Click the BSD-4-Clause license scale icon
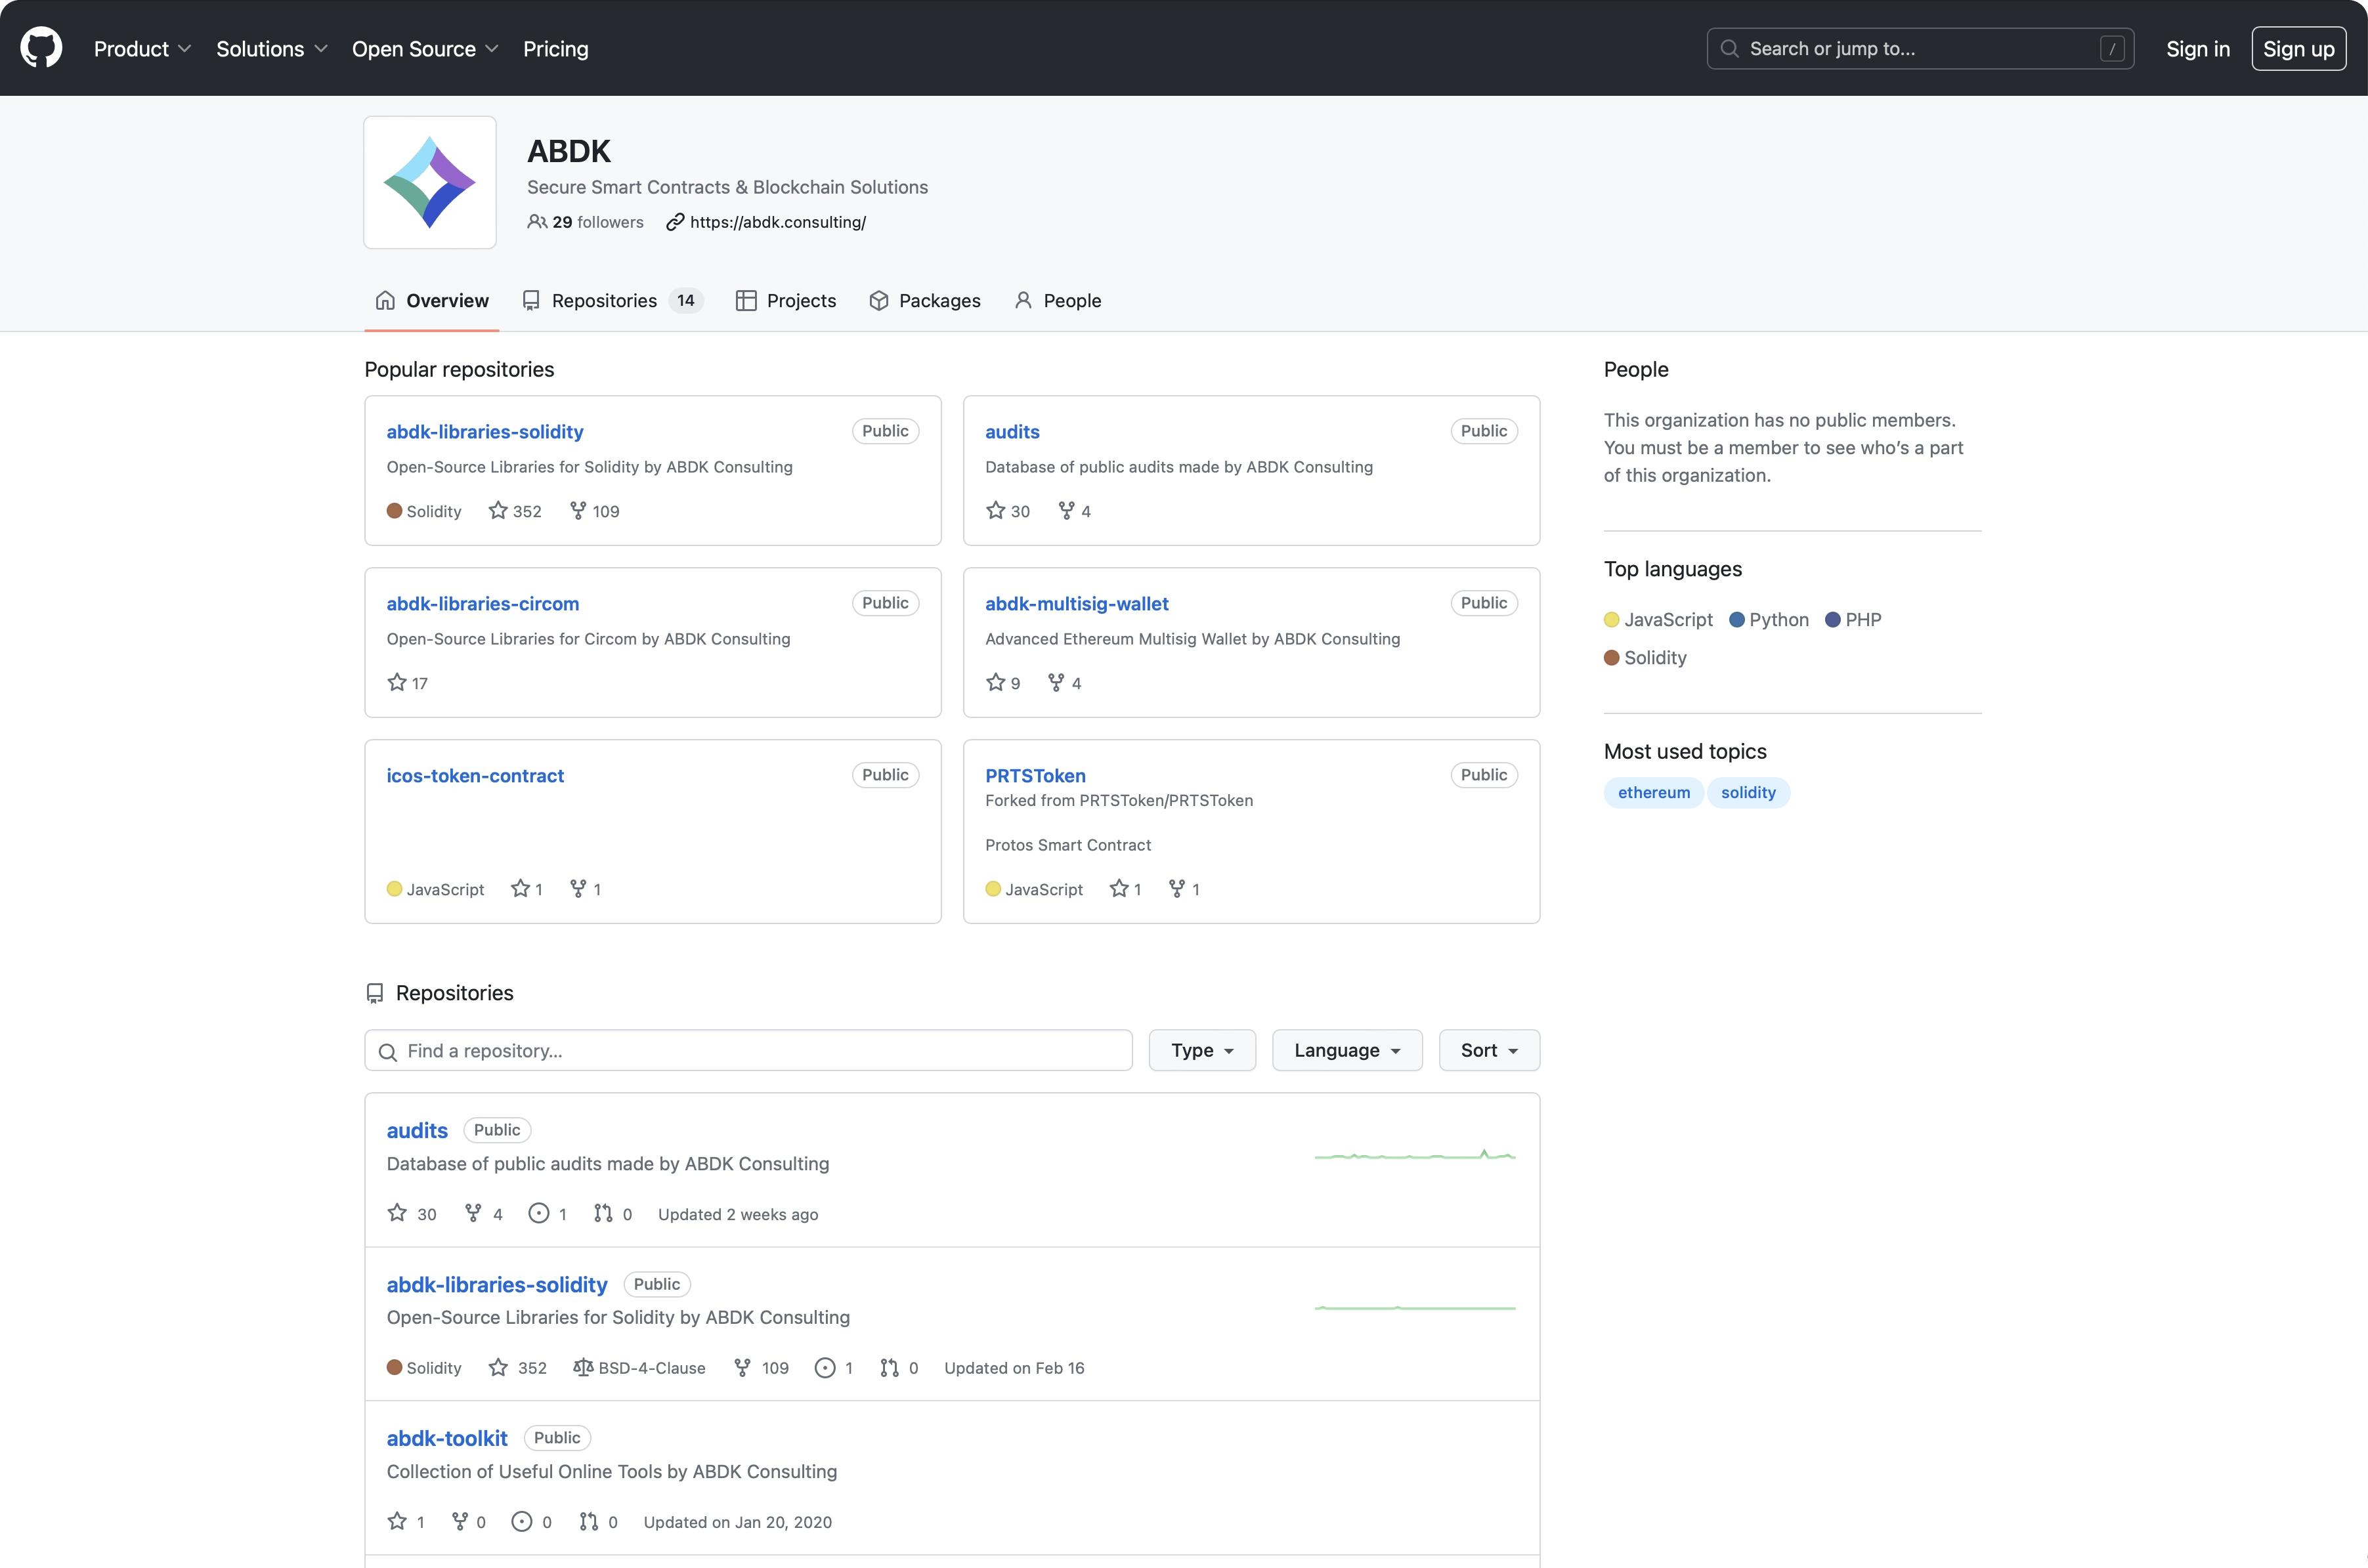The width and height of the screenshot is (2368, 1568). click(583, 1367)
